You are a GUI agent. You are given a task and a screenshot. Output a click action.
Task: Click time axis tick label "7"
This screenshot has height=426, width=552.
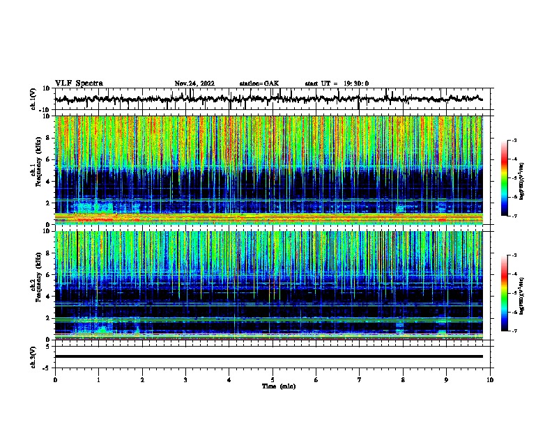point(360,379)
